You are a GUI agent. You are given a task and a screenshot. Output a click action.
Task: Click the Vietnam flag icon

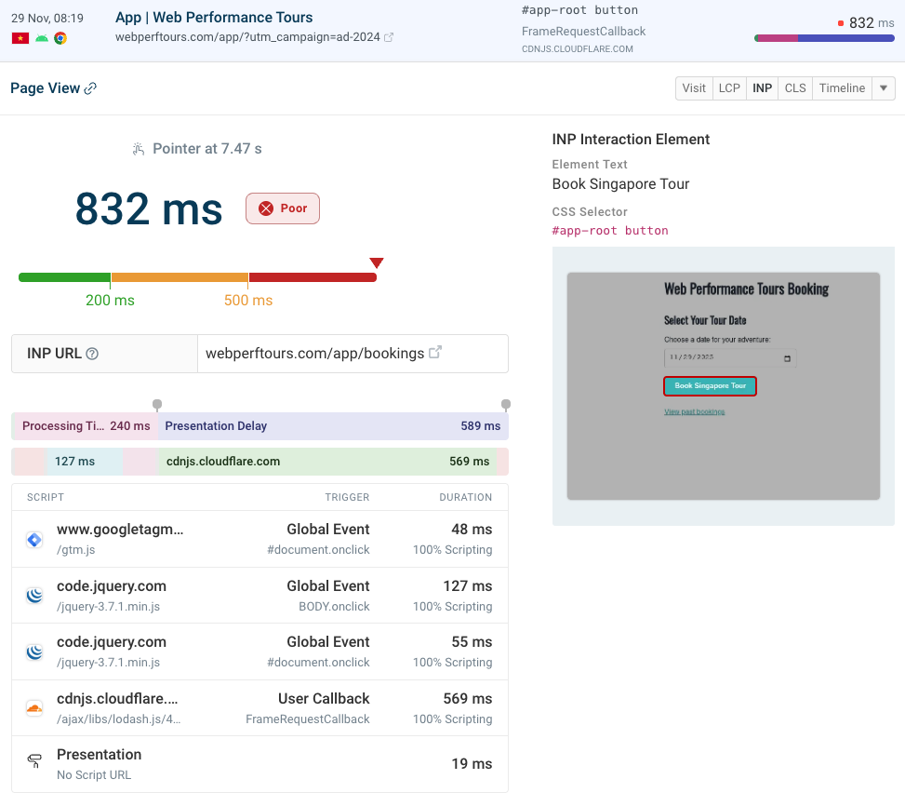pos(20,38)
